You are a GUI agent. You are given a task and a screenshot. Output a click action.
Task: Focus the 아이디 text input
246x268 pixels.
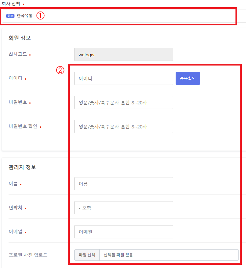coord(123,78)
